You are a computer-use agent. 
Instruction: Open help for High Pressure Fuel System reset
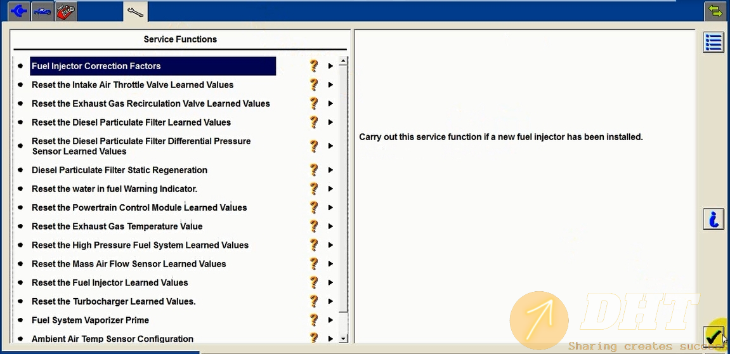click(314, 245)
